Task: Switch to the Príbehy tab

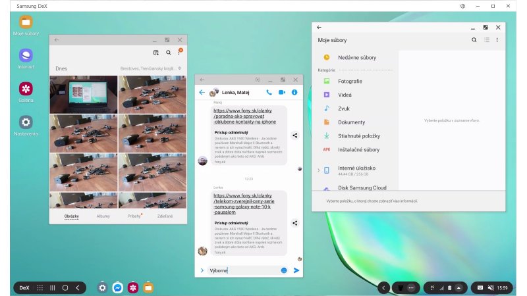Action: (x=134, y=216)
